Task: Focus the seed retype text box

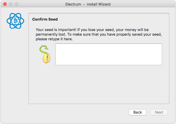Action: click(x=109, y=54)
